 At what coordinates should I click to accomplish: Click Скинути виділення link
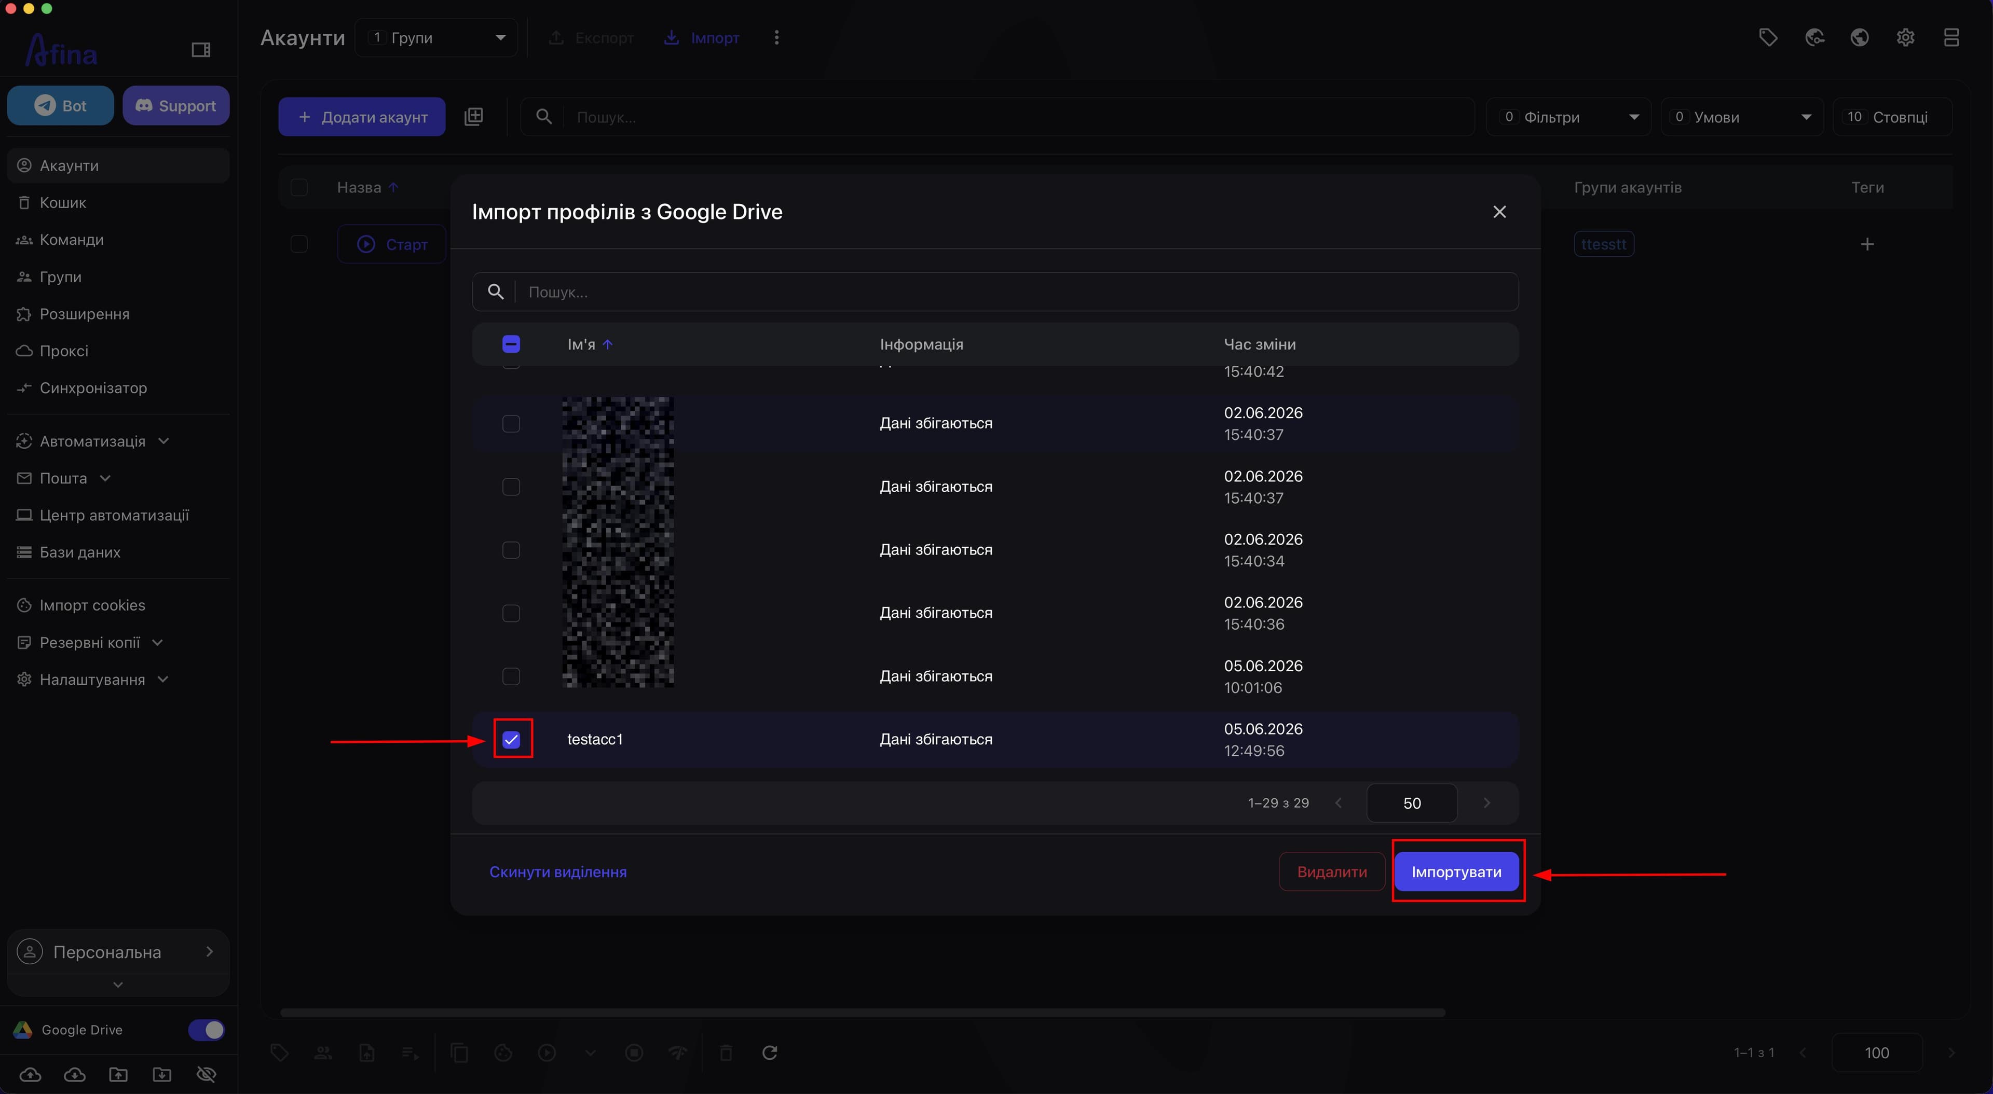[558, 871]
